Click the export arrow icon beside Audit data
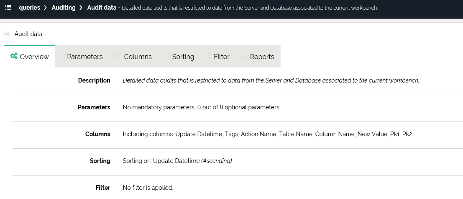 [7, 34]
